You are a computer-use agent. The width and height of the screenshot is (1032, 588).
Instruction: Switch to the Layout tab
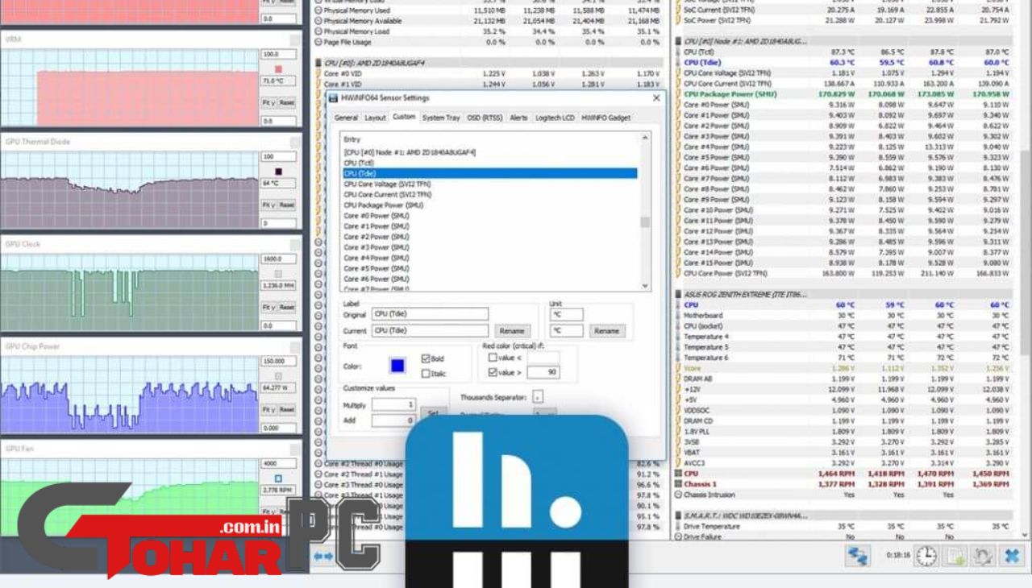(x=375, y=118)
